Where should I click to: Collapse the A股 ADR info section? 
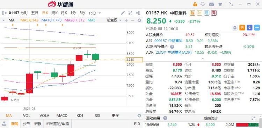203,59
